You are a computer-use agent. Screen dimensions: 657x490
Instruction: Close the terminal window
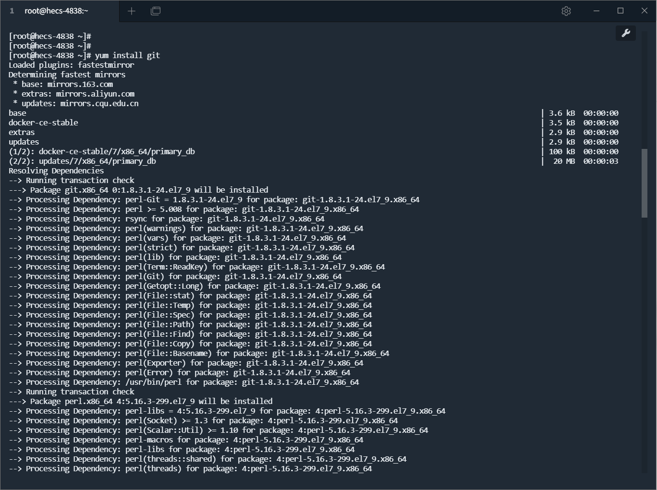point(645,11)
